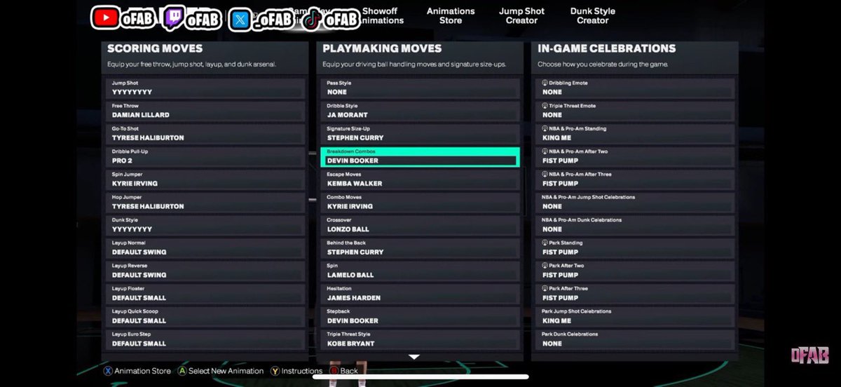Click the B button Back icon
The image size is (841, 387).
coord(334,371)
